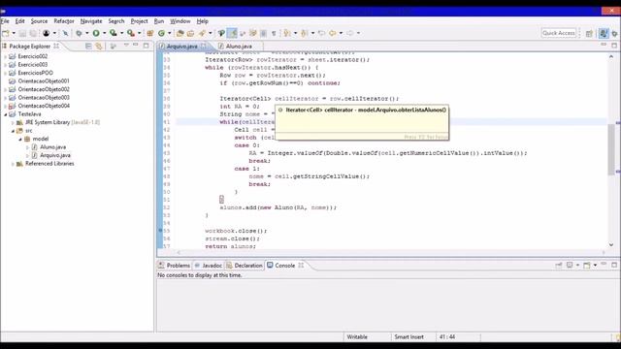Viewport: 621px width, 349px height.
Task: Expand the Exercicio002 project
Action: (5, 56)
